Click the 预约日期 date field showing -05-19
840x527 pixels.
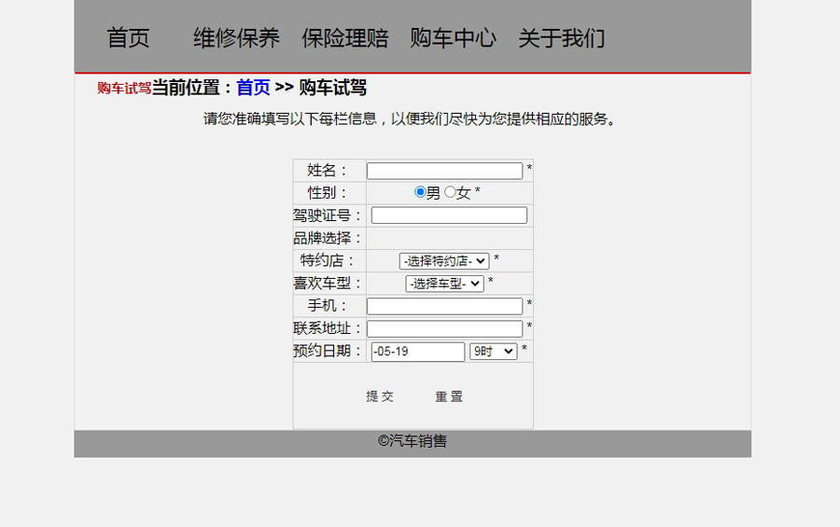coord(418,352)
